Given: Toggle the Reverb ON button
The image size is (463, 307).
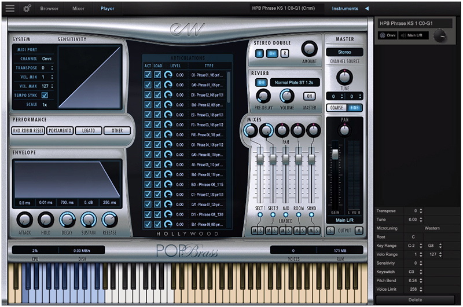Looking at the screenshot, I should click(x=261, y=82).
